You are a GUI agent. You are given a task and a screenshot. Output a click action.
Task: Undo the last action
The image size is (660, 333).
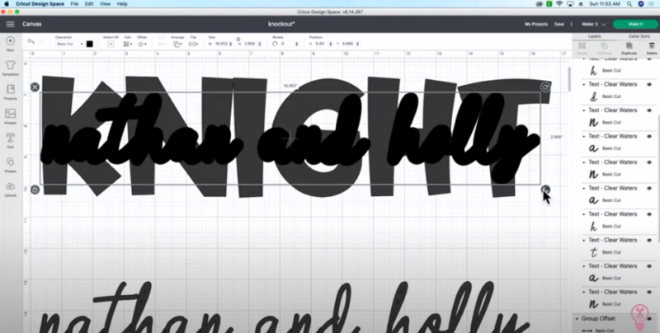coord(31,41)
